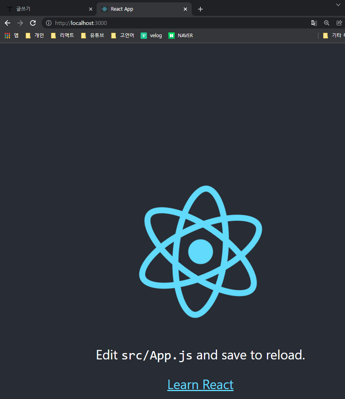Open the tab search chevron
Screen dimensions: 345x399
point(338,5)
